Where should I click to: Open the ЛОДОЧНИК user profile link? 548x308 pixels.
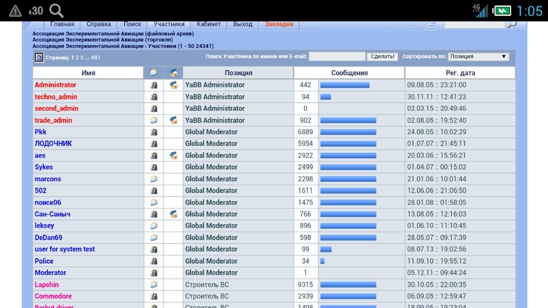tap(54, 144)
